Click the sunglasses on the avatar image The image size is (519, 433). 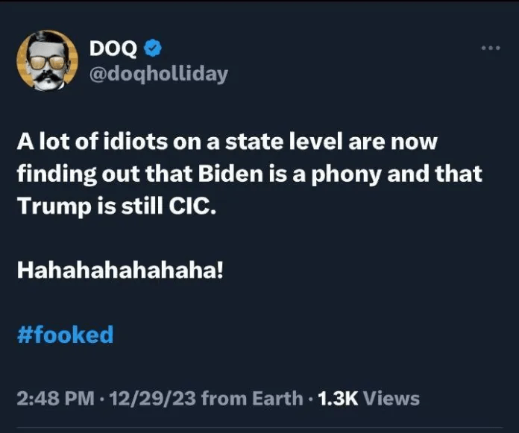47,54
